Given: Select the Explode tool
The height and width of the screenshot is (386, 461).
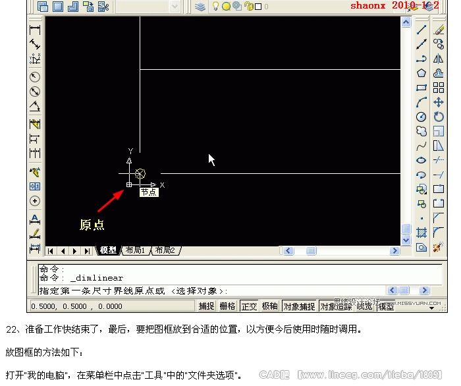Looking at the screenshot, I should pos(439,247).
